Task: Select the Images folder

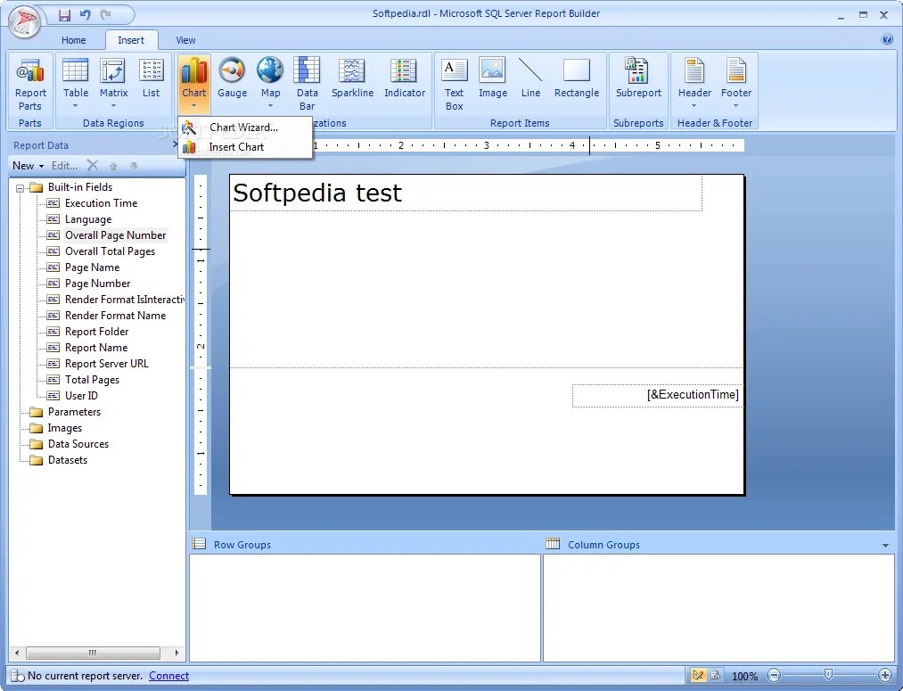Action: pos(64,428)
